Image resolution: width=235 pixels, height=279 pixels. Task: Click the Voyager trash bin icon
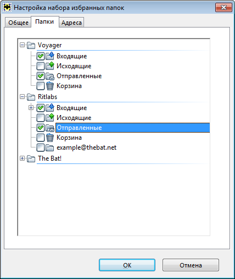click(x=50, y=86)
